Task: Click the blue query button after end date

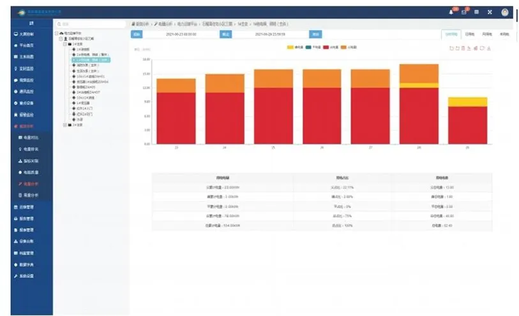Action: point(315,34)
